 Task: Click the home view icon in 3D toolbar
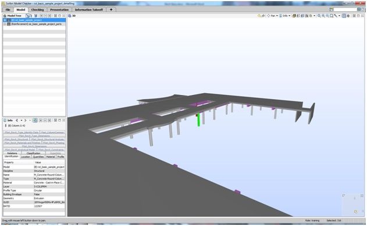pyautogui.click(x=259, y=16)
